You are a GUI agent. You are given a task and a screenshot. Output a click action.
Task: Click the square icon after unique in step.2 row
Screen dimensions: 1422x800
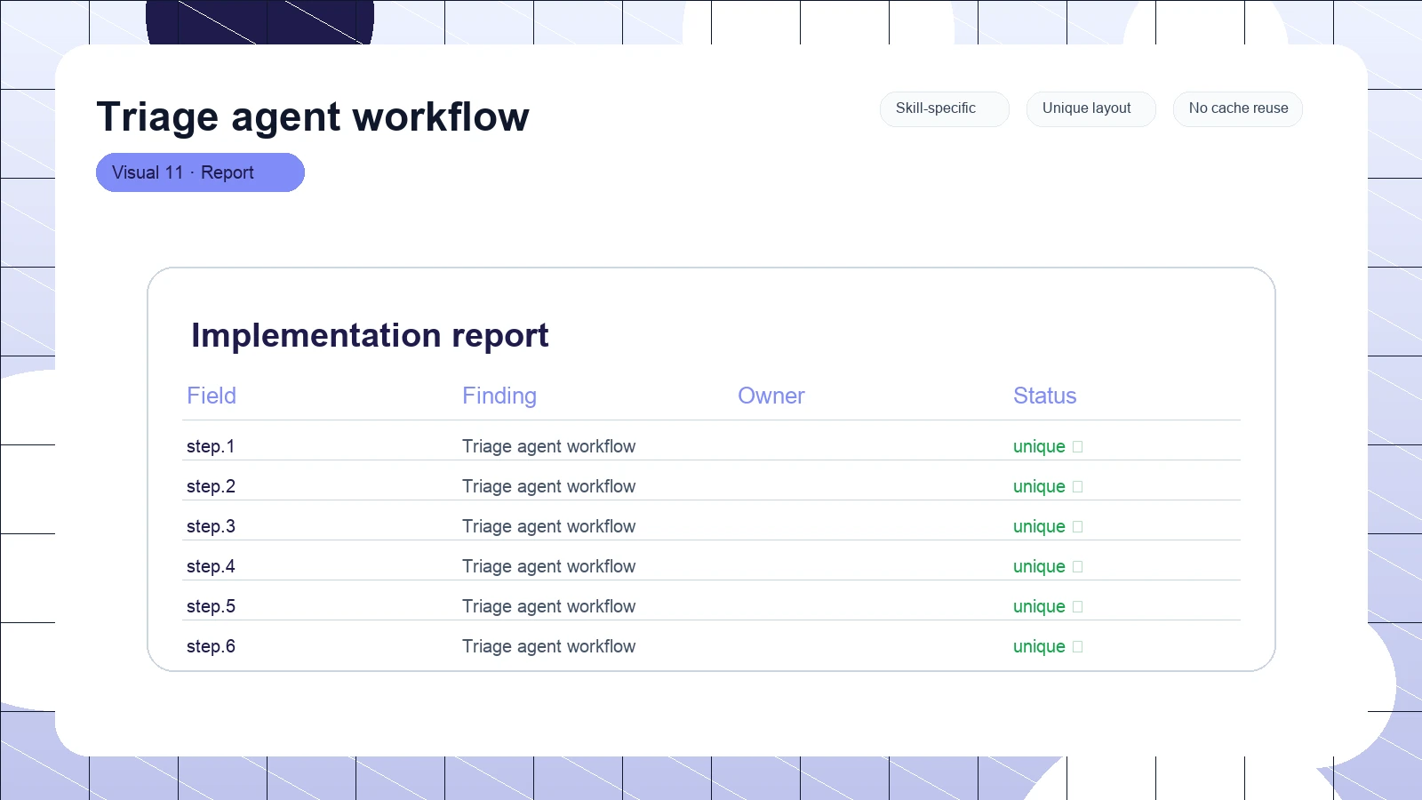(x=1077, y=487)
